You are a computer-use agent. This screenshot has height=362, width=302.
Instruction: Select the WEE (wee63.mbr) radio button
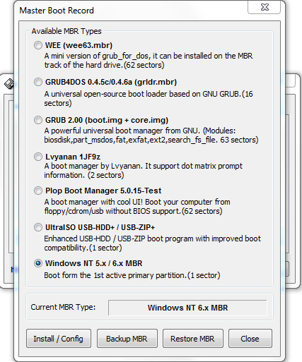click(38, 45)
